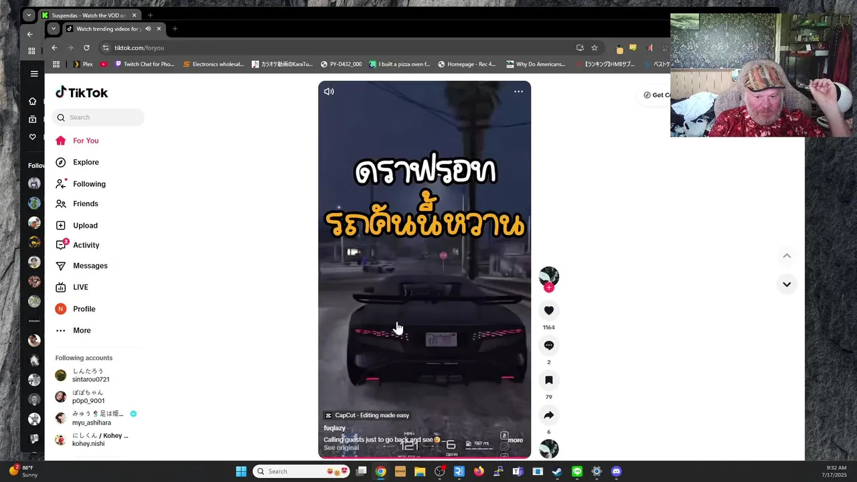The image size is (857, 482).
Task: Like the video with the heart icon
Action: click(x=549, y=311)
